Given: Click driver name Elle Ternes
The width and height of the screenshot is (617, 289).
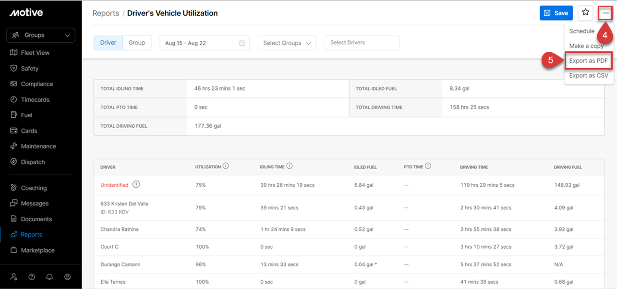Looking at the screenshot, I should pyautogui.click(x=113, y=282).
